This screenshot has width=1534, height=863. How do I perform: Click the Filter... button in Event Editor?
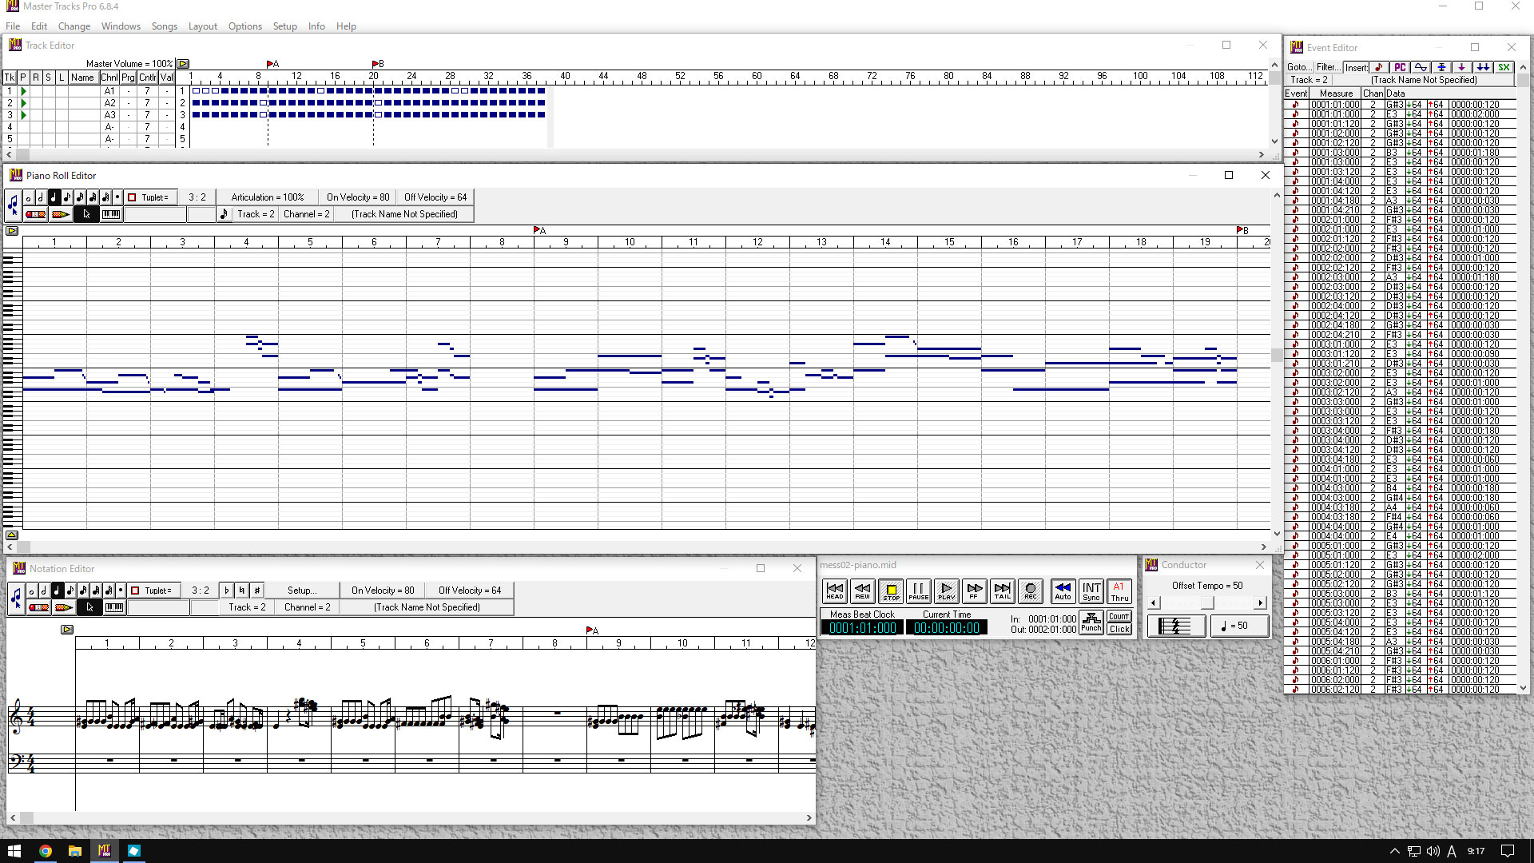1327,67
